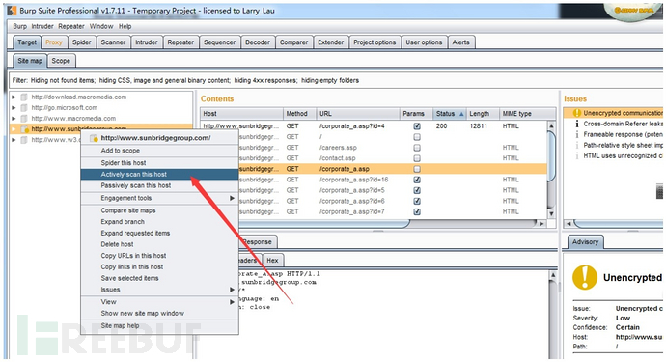Expand the go.microsoft.com tree node
666x362 pixels.
click(14, 108)
